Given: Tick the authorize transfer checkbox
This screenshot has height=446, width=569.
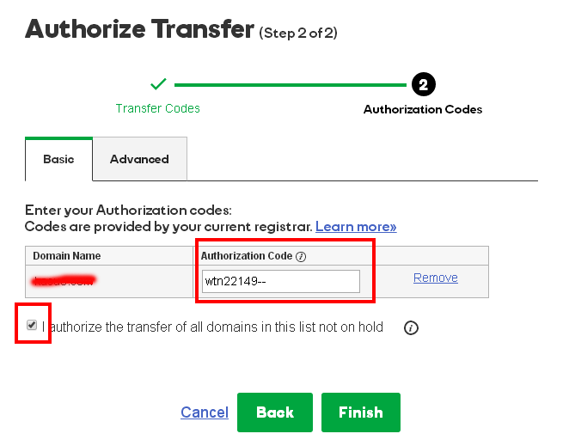Looking at the screenshot, I should tap(32, 325).
